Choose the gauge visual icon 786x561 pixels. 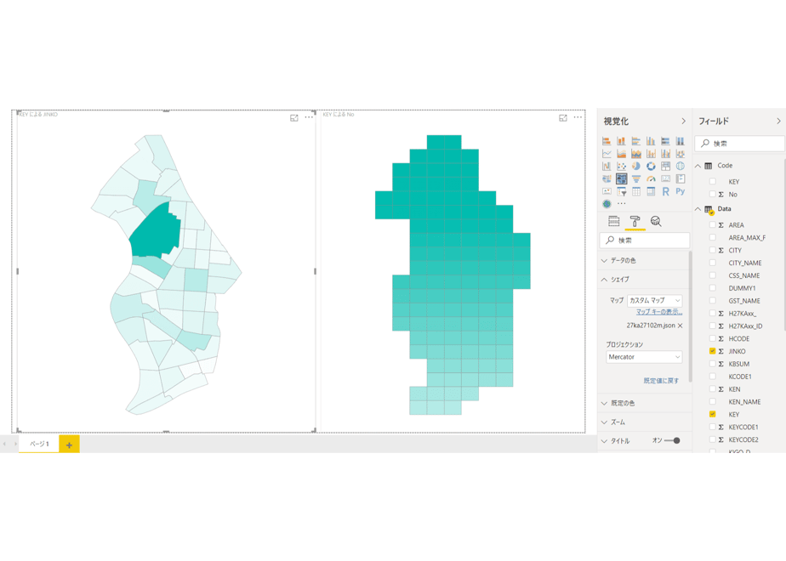[x=651, y=178]
